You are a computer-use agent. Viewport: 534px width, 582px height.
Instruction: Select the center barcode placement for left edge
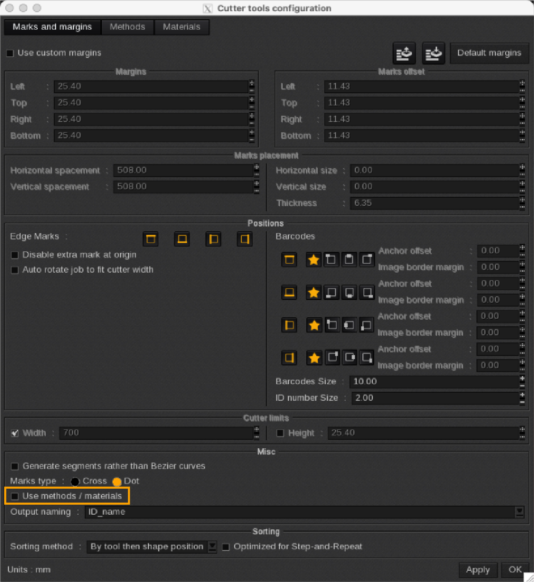click(x=349, y=325)
